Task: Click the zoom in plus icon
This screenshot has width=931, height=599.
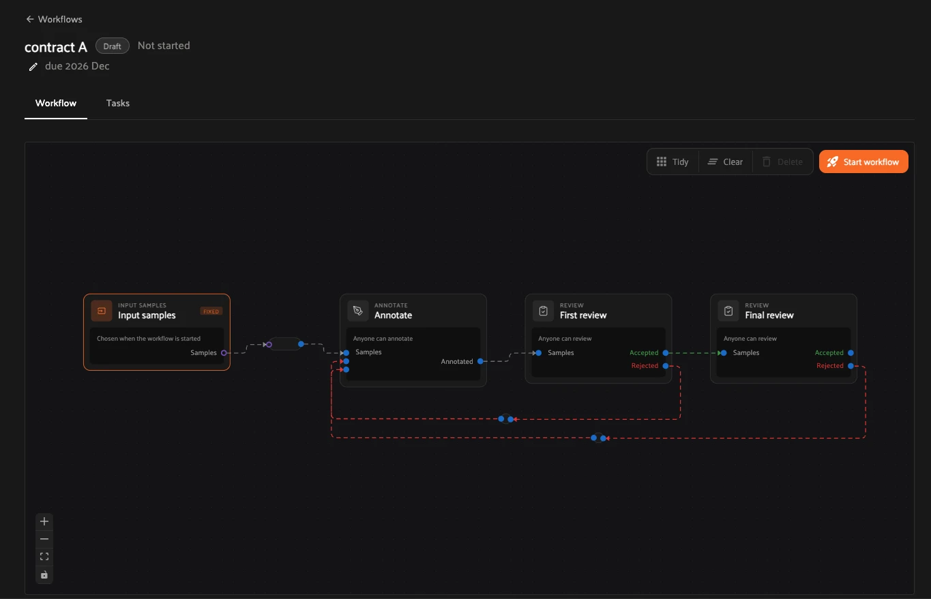Action: (44, 521)
